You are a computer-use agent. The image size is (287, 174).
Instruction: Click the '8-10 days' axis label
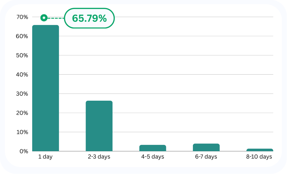click(x=259, y=157)
